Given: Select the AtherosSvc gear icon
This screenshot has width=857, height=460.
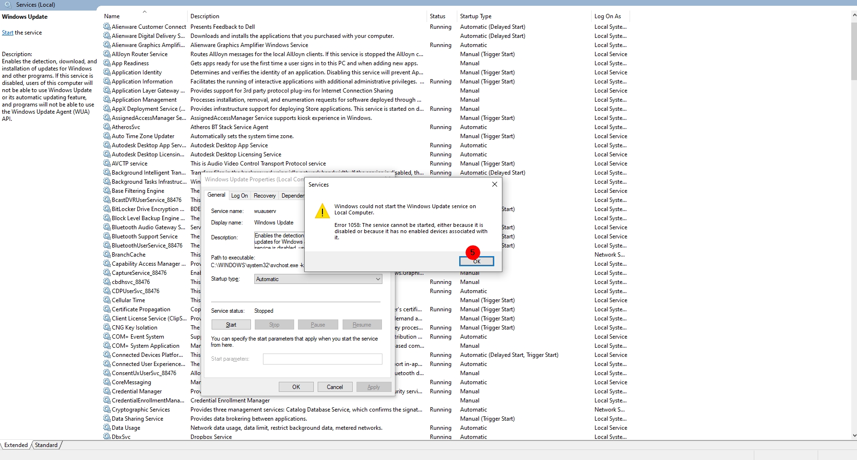Looking at the screenshot, I should click(x=107, y=127).
